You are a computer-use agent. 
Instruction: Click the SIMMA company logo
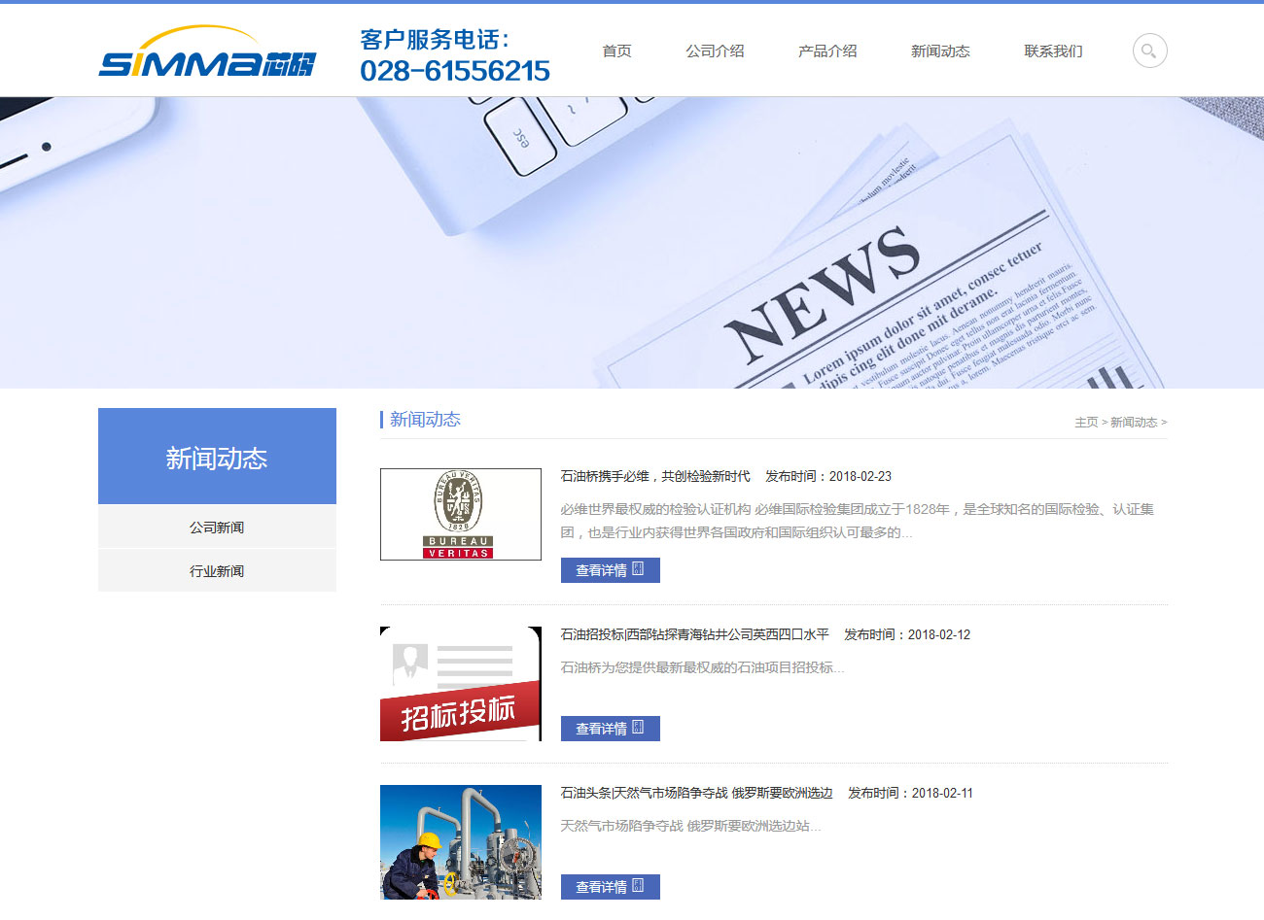pyautogui.click(x=207, y=54)
